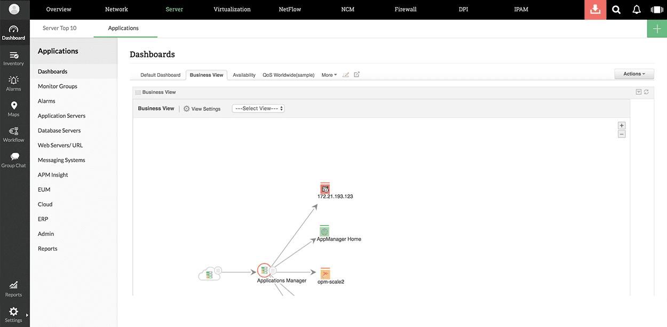Click the red download icon in top bar
Screen dimensions: 667x327
coord(595,10)
